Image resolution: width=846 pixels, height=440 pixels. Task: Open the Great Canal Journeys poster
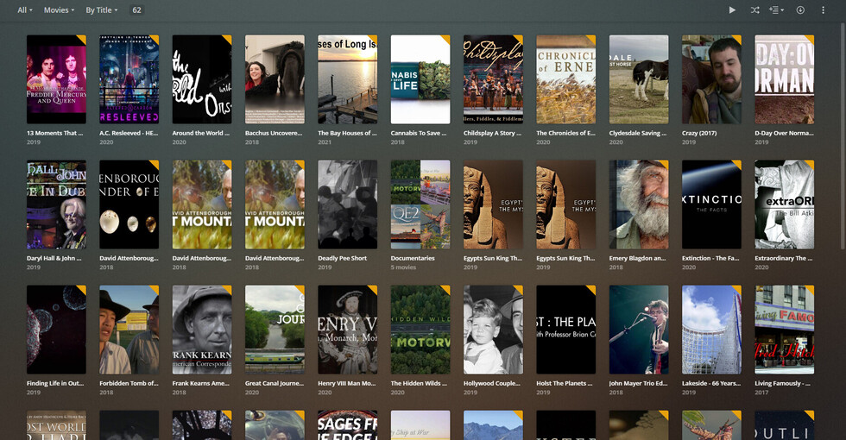point(275,330)
